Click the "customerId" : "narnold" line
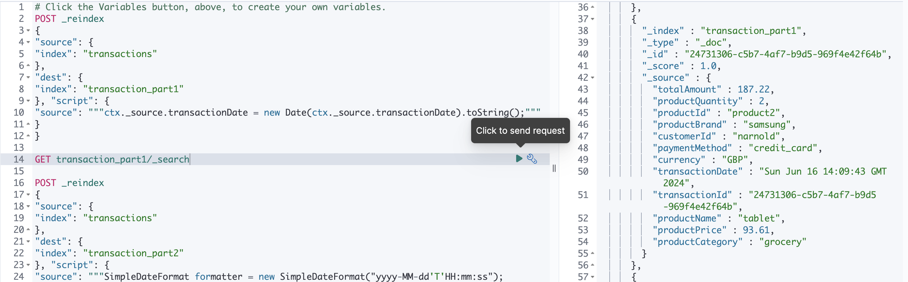The height and width of the screenshot is (282, 908). tap(719, 136)
